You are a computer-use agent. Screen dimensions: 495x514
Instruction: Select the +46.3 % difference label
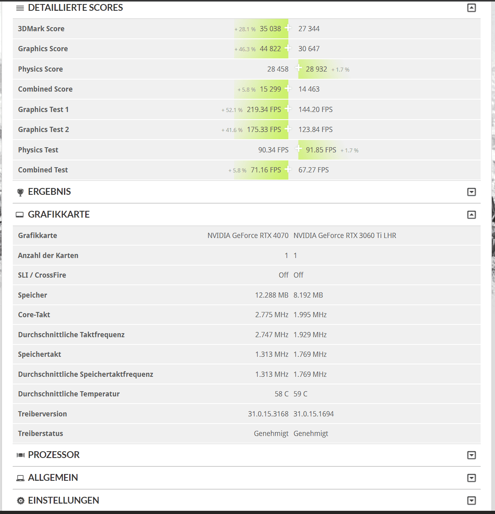[x=245, y=49]
